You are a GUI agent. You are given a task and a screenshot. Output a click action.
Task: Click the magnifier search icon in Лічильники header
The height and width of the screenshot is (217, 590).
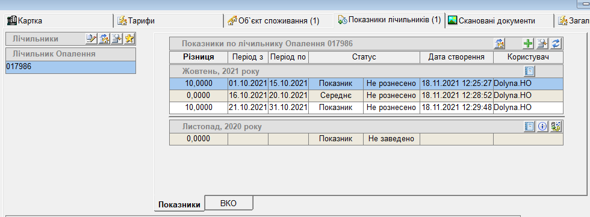click(117, 38)
